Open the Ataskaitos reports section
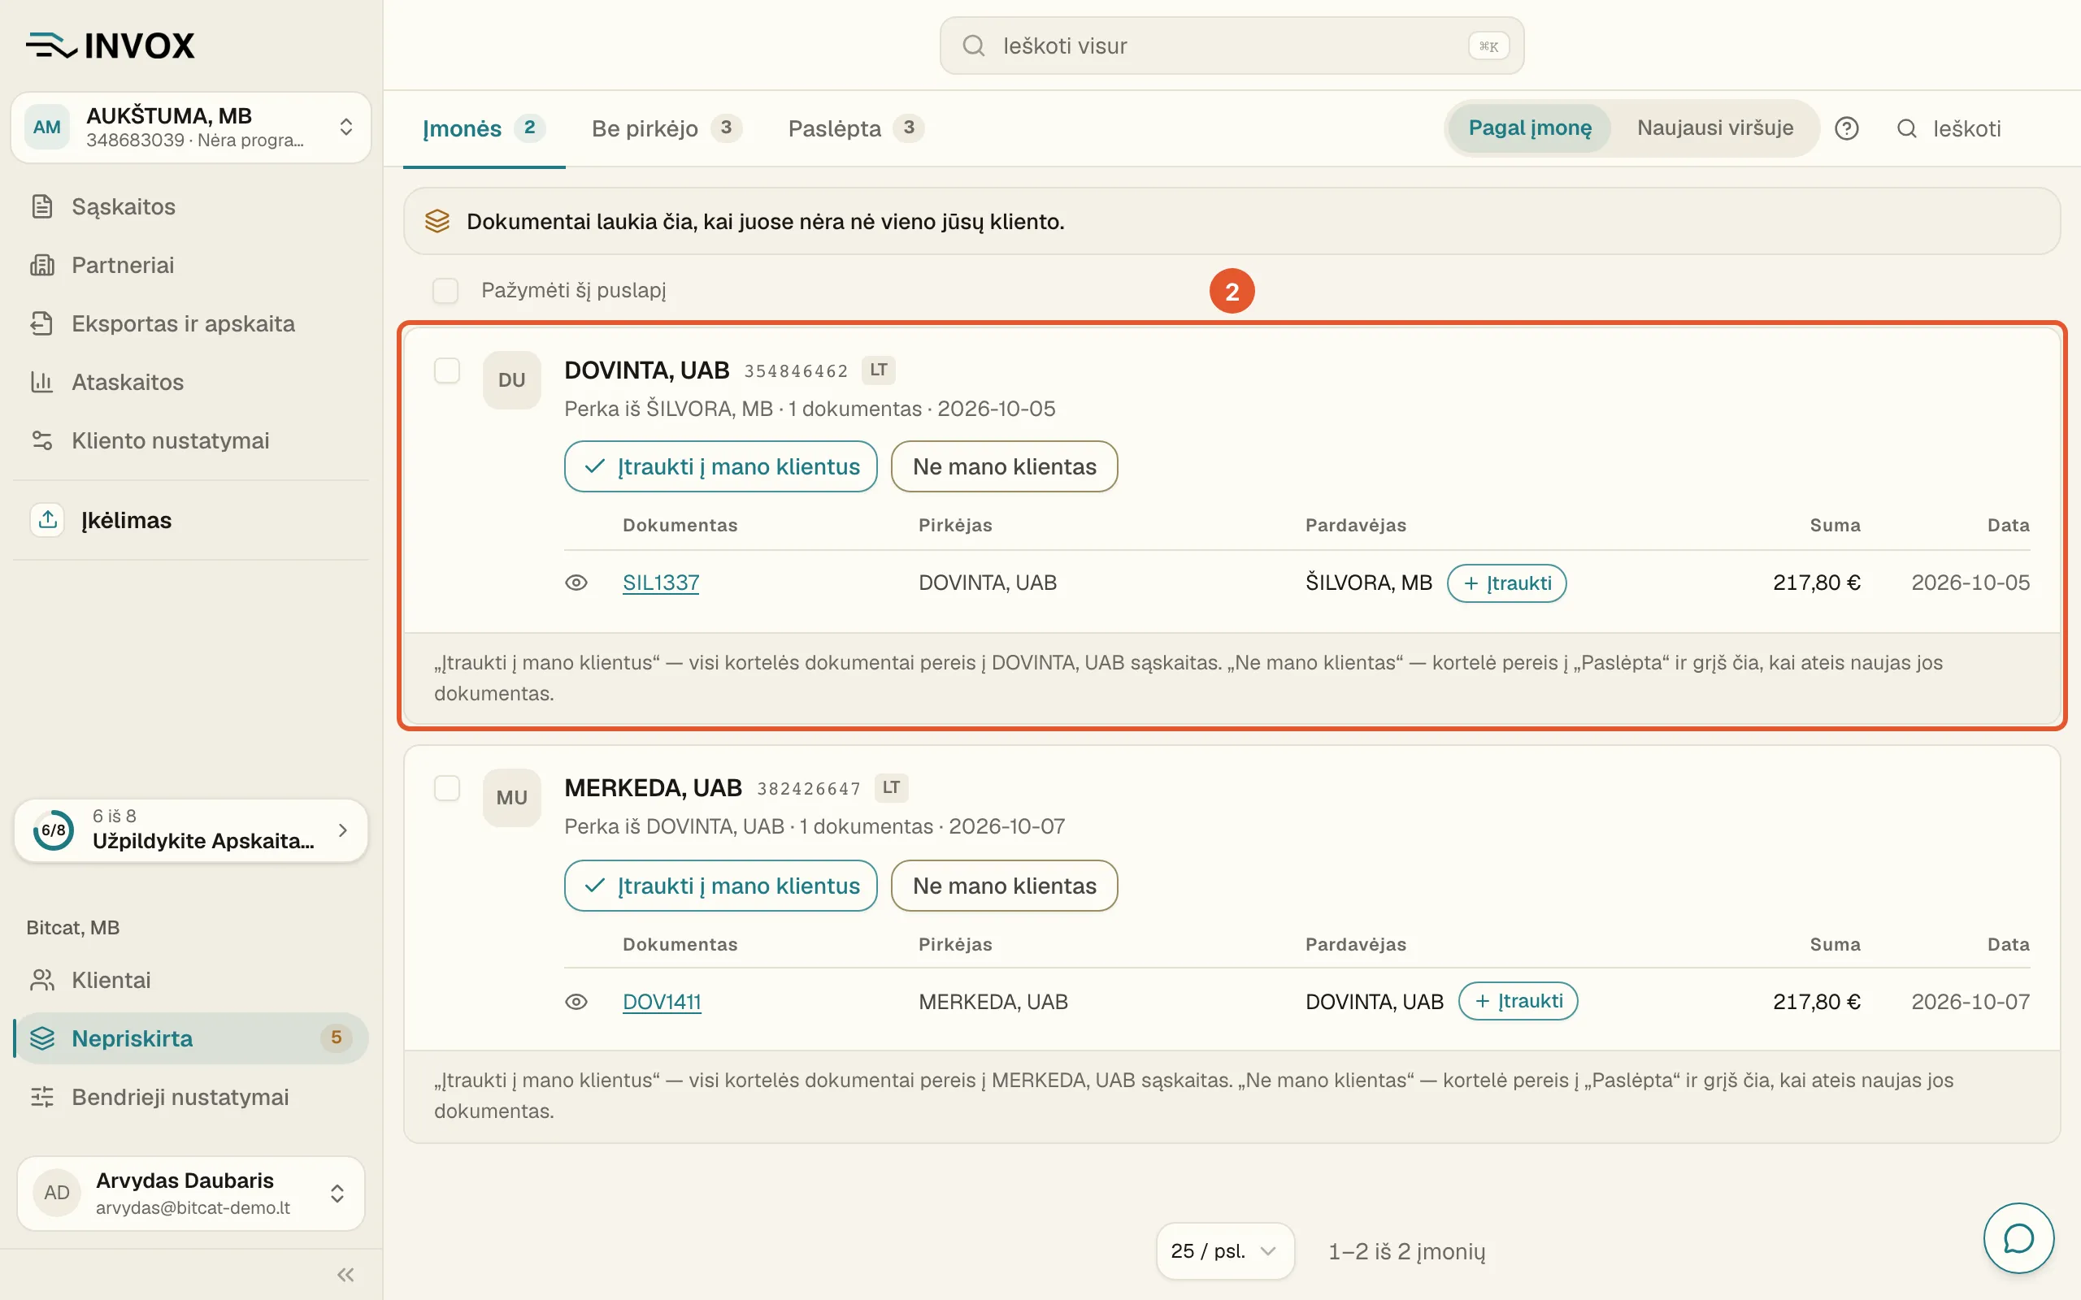Image resolution: width=2081 pixels, height=1300 pixels. tap(191, 382)
